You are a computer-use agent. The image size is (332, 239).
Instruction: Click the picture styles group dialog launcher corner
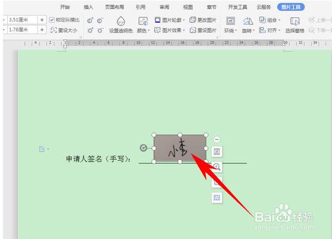pyautogui.click(x=217, y=37)
